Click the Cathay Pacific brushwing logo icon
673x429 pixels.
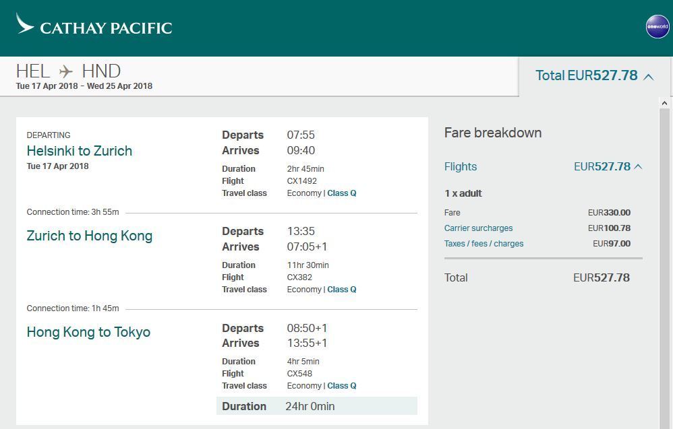click(25, 24)
